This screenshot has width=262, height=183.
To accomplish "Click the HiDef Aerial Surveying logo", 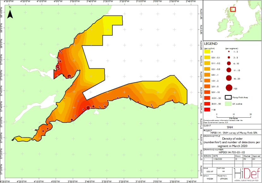I will (247, 175).
